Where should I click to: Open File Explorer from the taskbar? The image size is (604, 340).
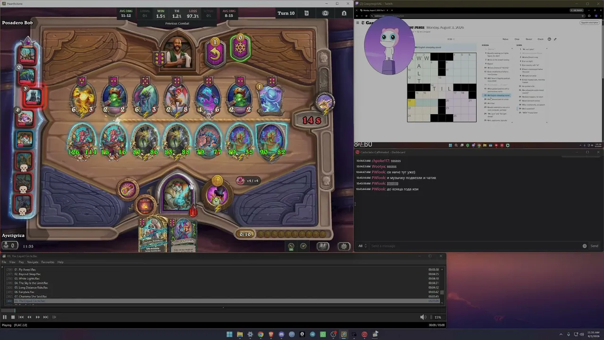(240, 334)
